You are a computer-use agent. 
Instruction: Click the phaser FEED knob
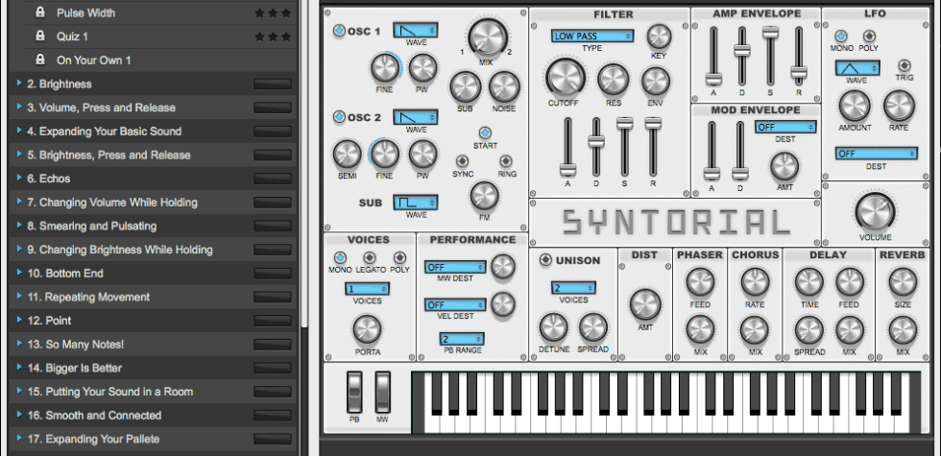point(700,282)
